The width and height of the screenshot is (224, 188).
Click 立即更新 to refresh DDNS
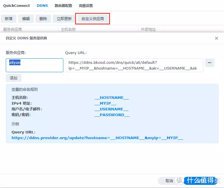(x=64, y=19)
